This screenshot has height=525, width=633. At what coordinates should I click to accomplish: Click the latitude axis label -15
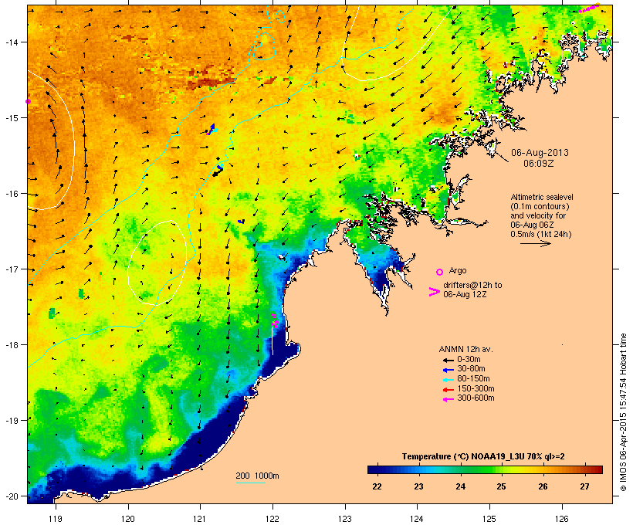(x=11, y=118)
